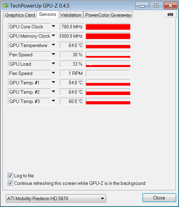
Task: Minimize the GPU-Z window
Action: tap(142, 6)
